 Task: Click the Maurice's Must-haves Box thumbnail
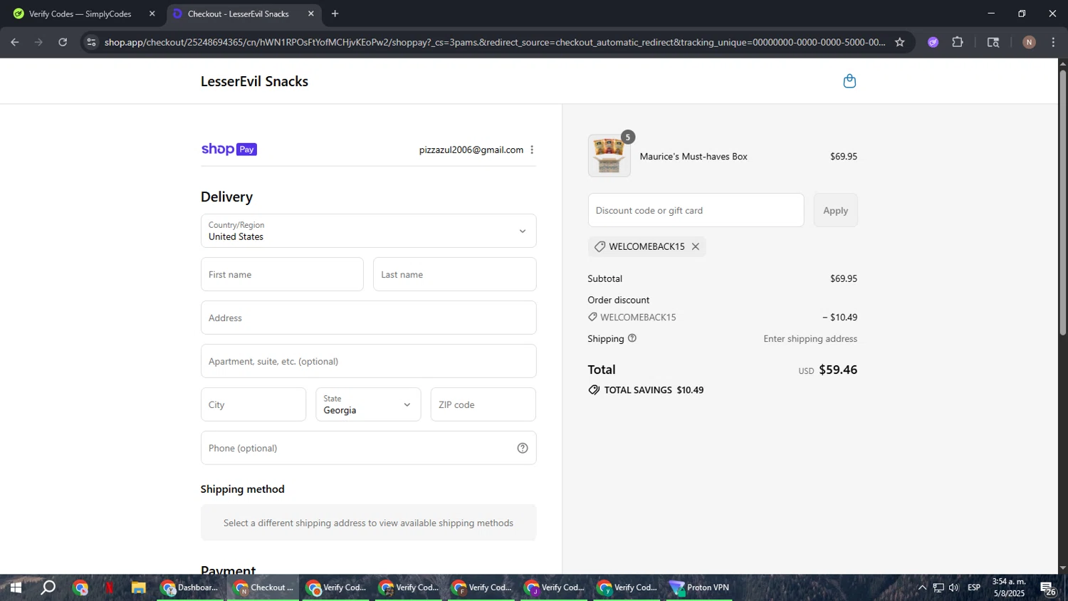point(609,155)
